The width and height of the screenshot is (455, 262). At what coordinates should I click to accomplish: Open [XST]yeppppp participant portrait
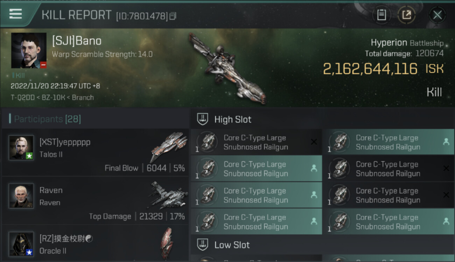(21, 147)
